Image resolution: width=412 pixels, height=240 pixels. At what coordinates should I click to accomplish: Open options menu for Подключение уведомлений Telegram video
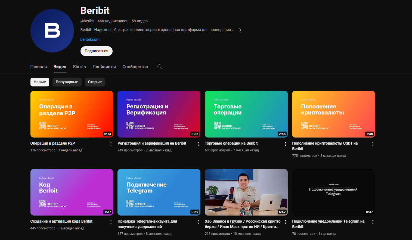tap(373, 222)
